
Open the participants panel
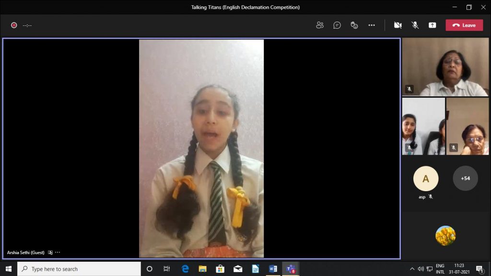[x=320, y=25]
